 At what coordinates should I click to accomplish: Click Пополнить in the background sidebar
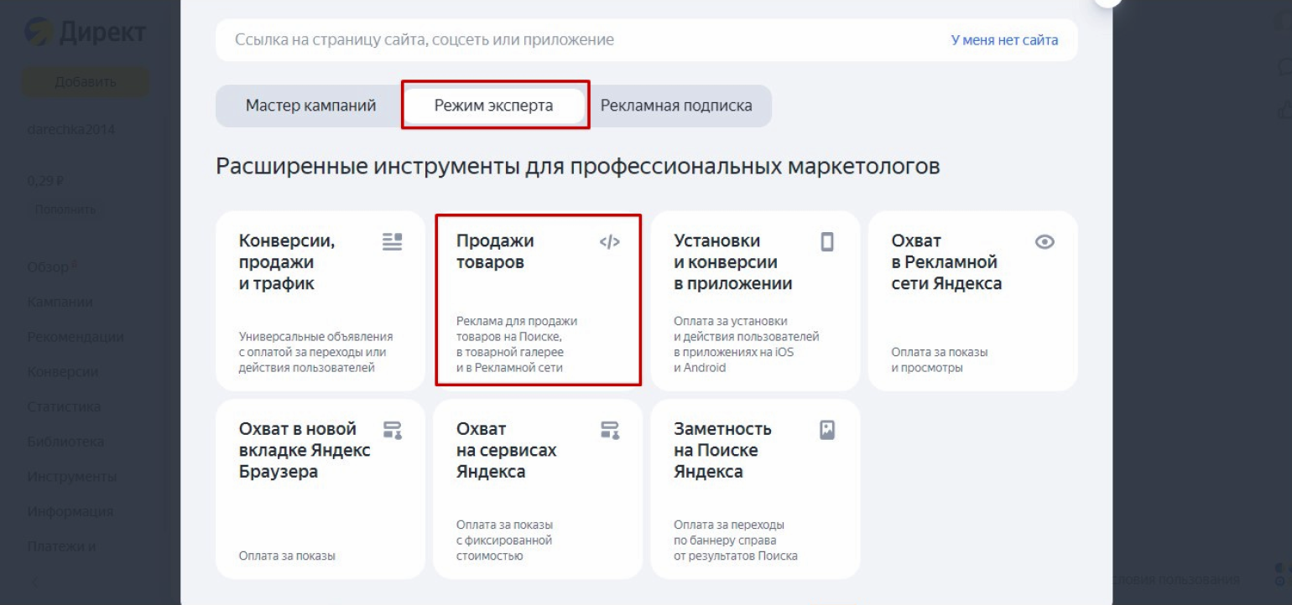coord(65,209)
